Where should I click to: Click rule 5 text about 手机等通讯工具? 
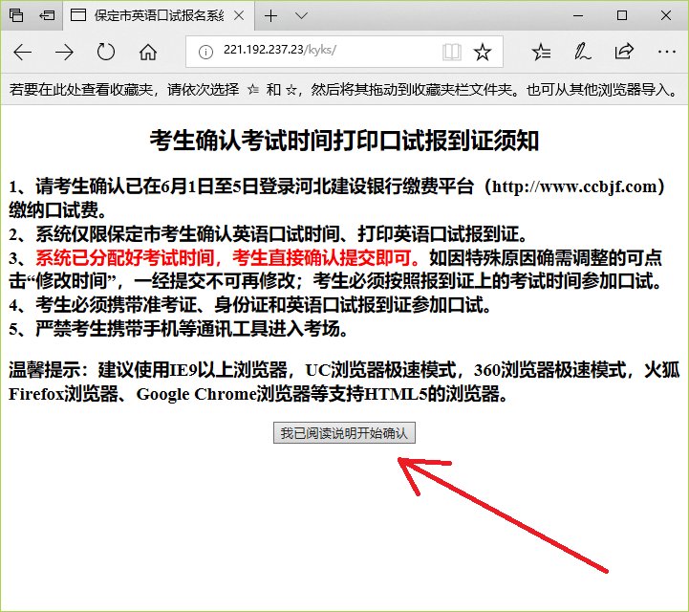(178, 328)
